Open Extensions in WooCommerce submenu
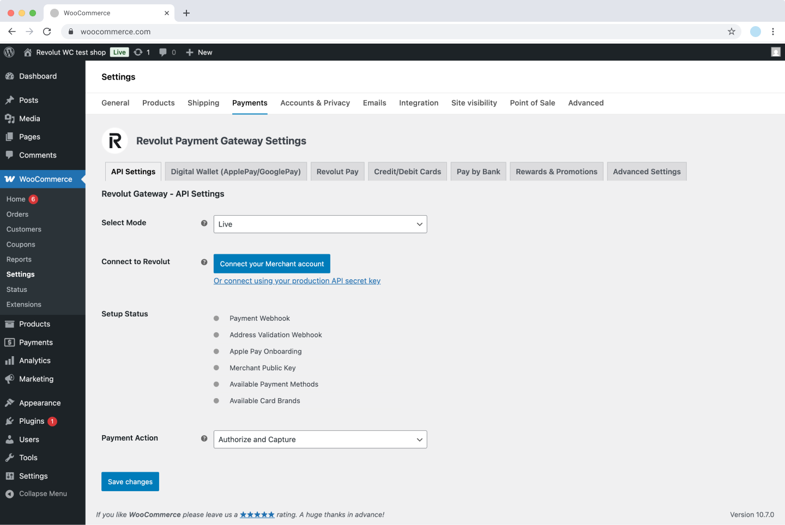Viewport: 785px width, 525px height. [x=24, y=304]
